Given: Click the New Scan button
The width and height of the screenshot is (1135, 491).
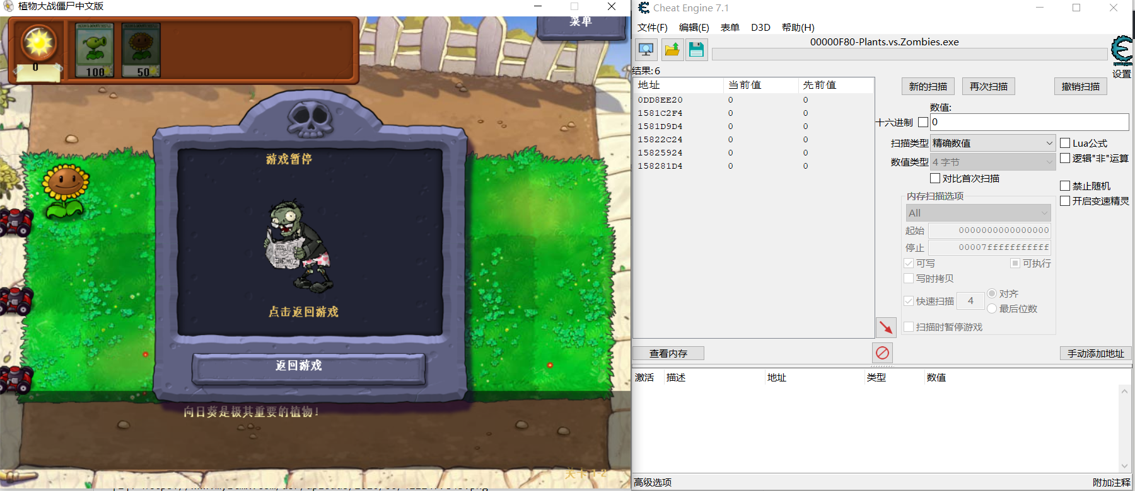Looking at the screenshot, I should [928, 86].
